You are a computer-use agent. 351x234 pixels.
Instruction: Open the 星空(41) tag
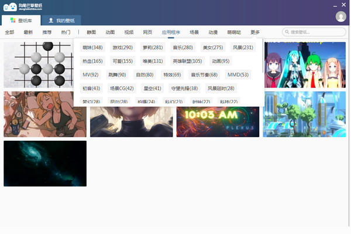(152, 89)
